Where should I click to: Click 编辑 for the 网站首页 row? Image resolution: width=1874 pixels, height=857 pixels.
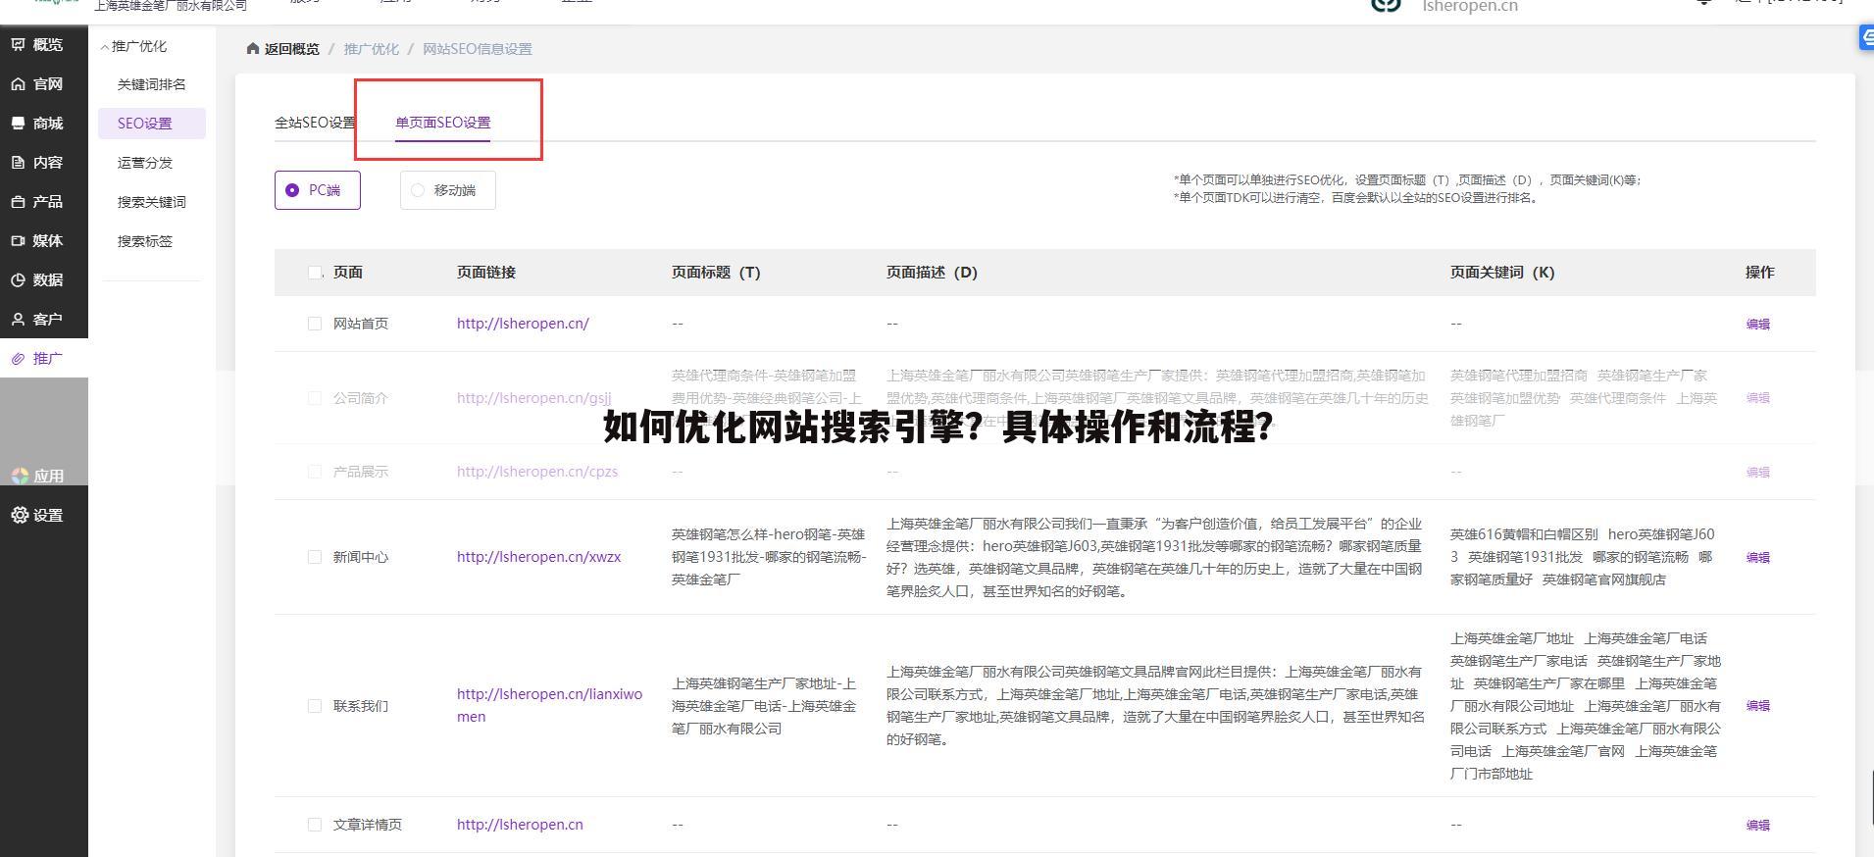tap(1757, 324)
